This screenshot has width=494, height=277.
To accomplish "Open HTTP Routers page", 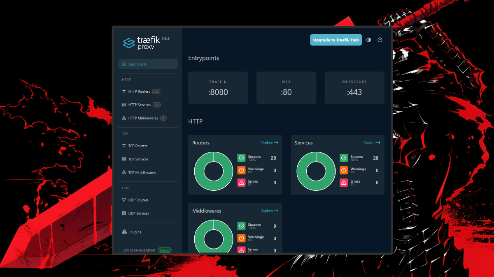I will tap(139, 92).
